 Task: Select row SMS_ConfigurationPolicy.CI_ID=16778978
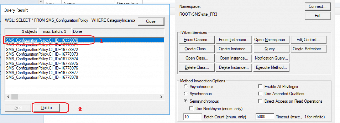(85, 77)
